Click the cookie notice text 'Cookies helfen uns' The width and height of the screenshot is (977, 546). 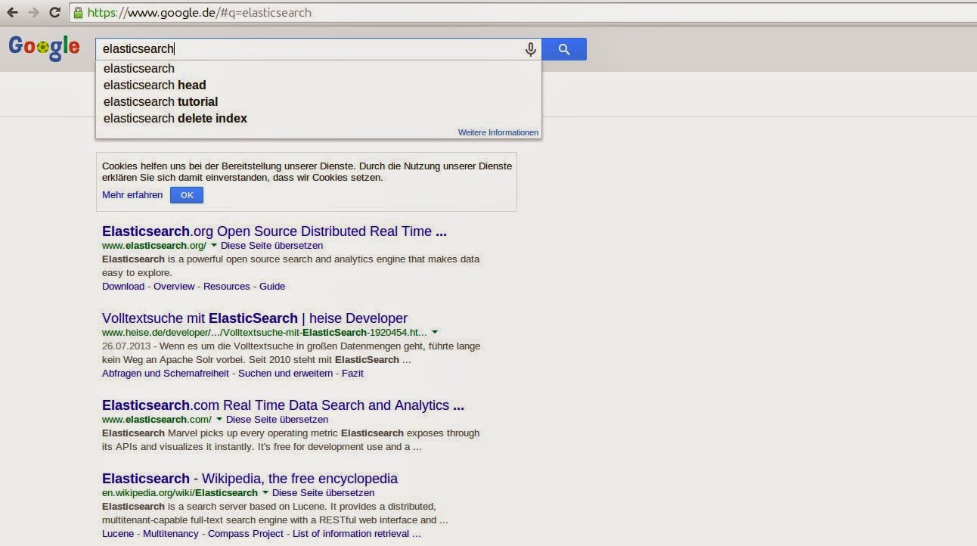(145, 166)
